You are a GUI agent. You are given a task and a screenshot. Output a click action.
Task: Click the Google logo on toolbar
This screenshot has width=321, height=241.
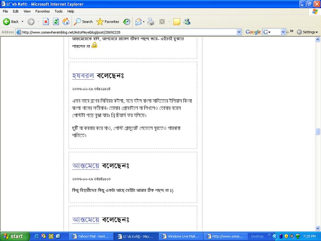click(253, 32)
